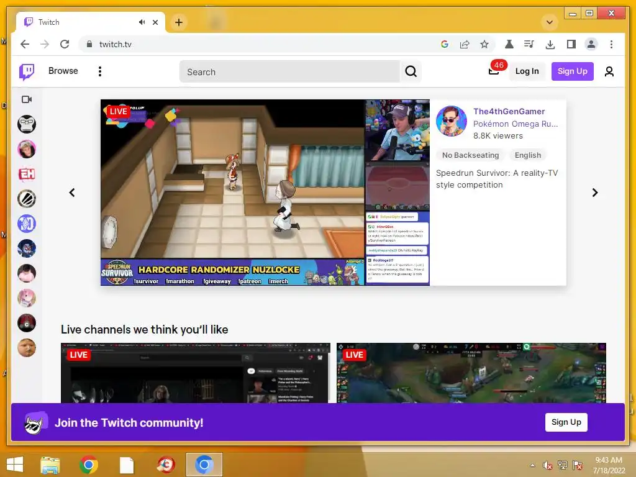Click the Share this page icon
Screen dimensions: 636x477
pyautogui.click(x=465, y=44)
